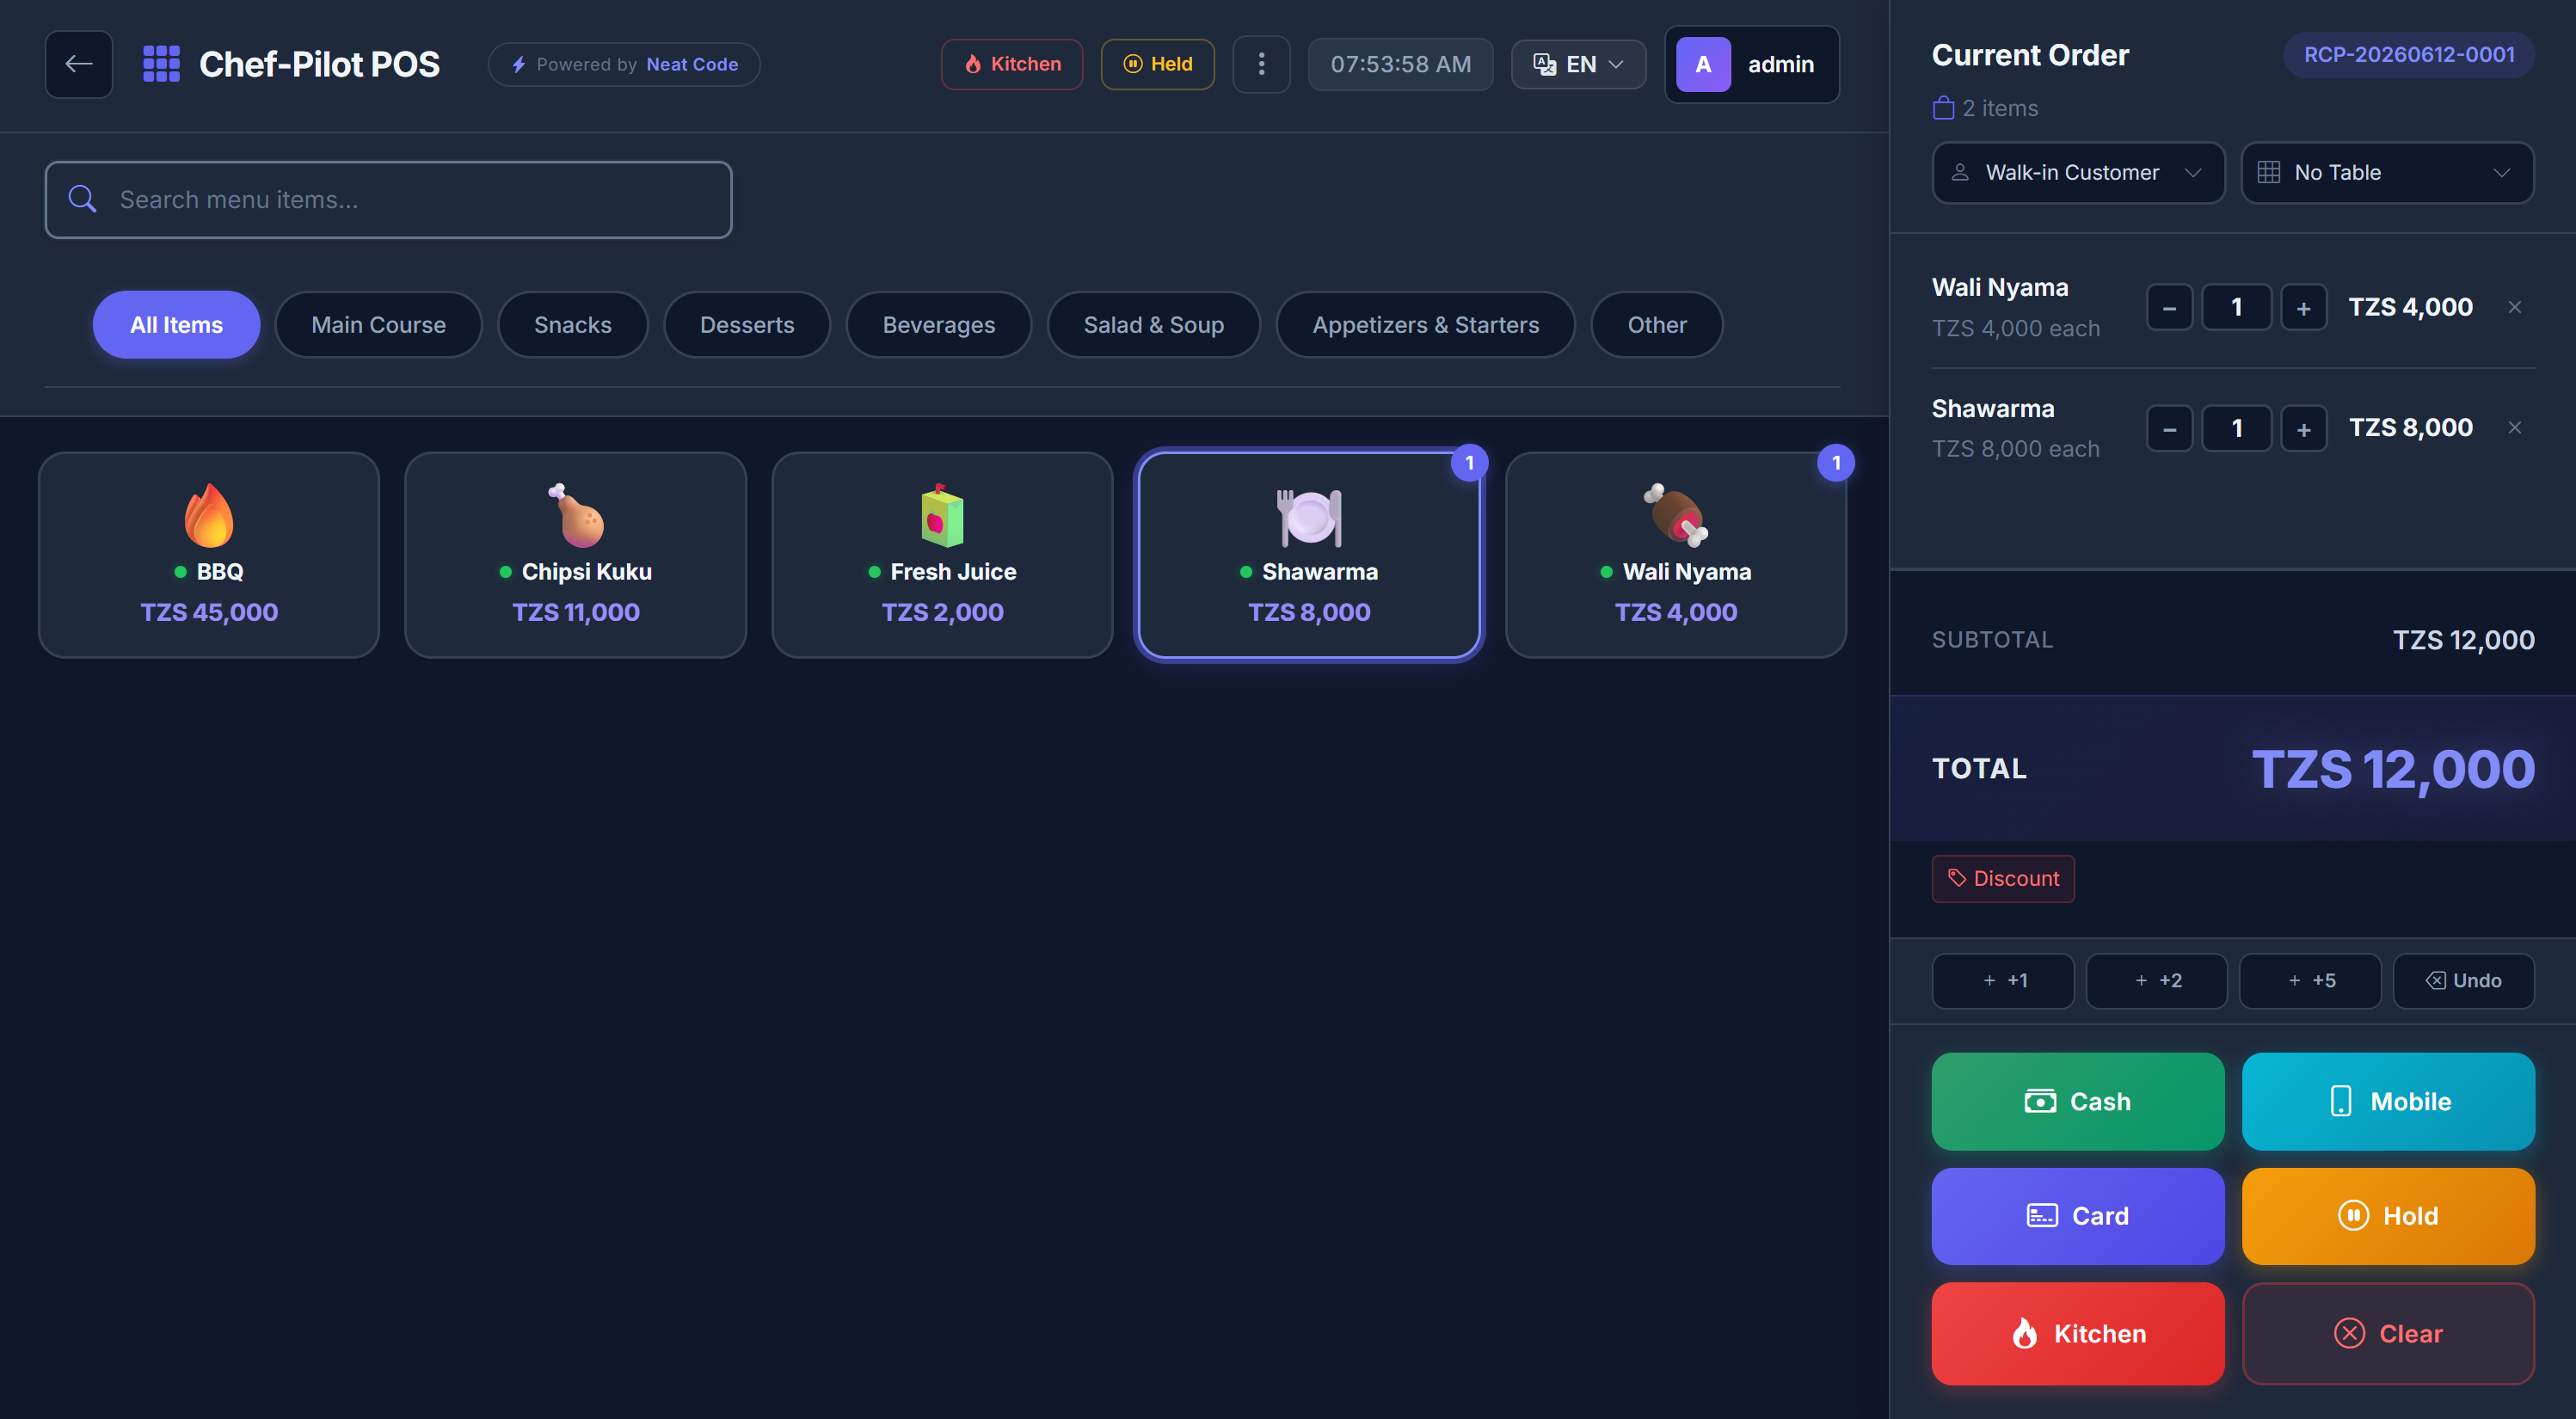Increase Wali Nyama quantity
Screen dimensions: 2576x1419
[x=2303, y=308]
